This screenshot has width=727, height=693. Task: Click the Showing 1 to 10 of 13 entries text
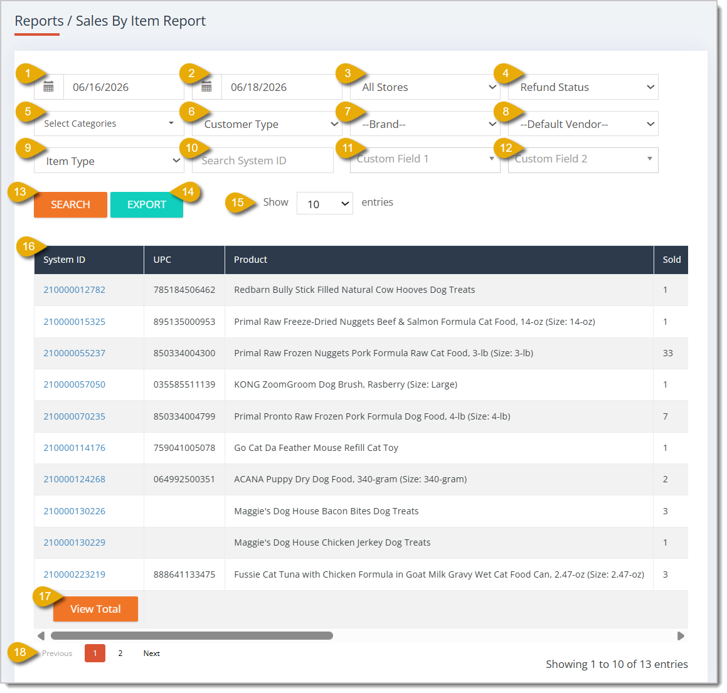(617, 664)
